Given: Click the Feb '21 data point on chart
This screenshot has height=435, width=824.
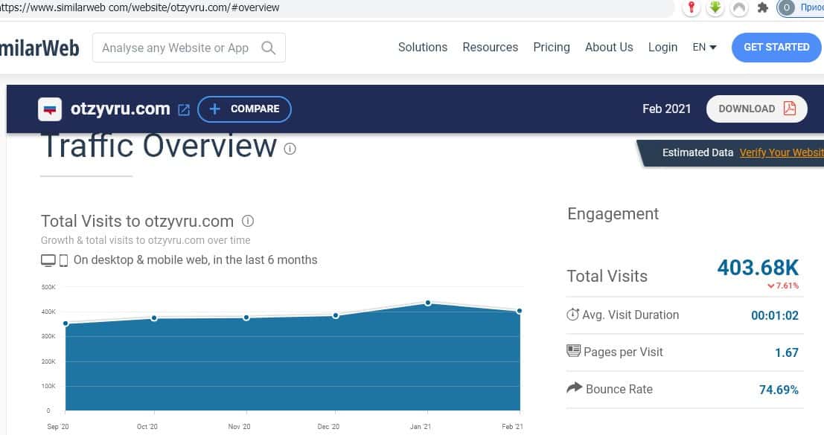Looking at the screenshot, I should pos(520,311).
